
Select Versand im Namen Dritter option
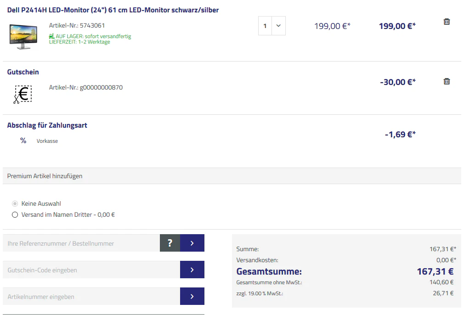tap(15, 215)
